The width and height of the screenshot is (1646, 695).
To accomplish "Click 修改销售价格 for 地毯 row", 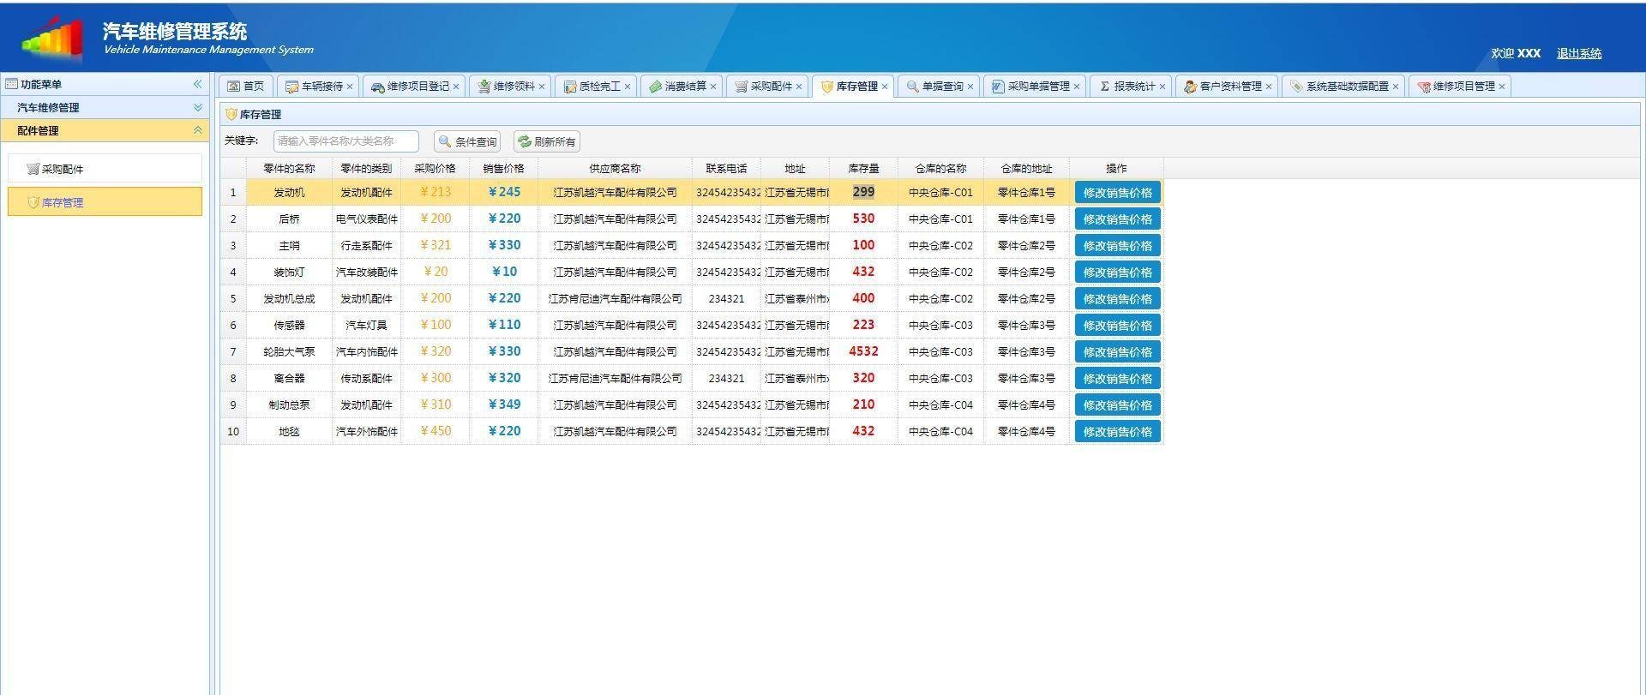I will coord(1117,432).
